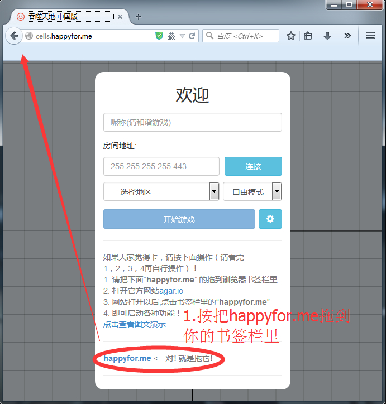Bookmark this page with the star icon
The width and height of the screenshot is (386, 404).
[291, 36]
